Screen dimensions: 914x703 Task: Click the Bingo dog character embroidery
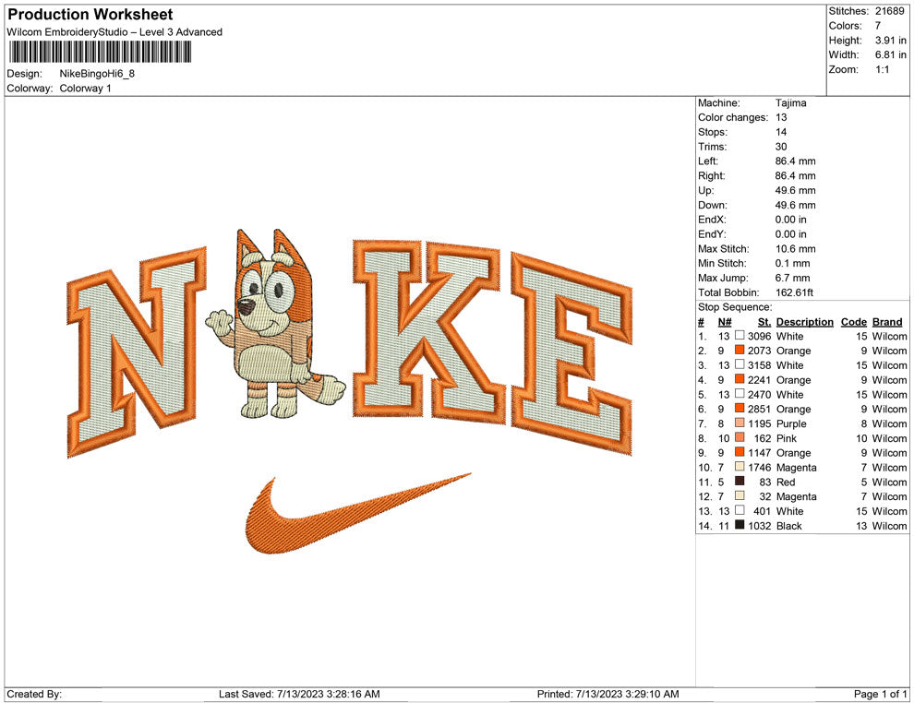[276, 324]
